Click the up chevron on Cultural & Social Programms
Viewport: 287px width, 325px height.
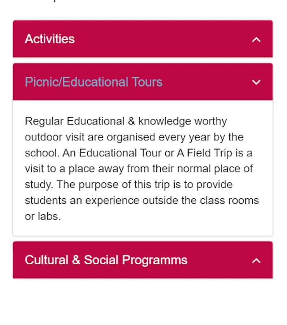tap(256, 260)
